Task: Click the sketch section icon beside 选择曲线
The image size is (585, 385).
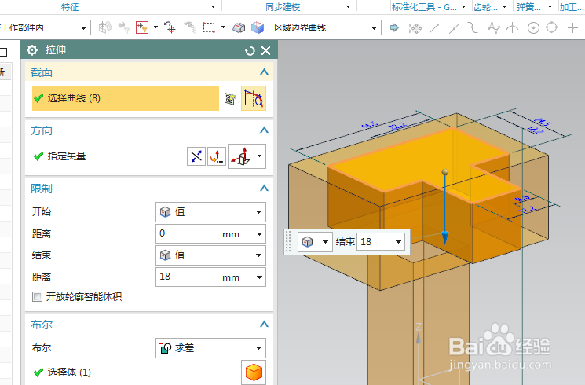Action: pyautogui.click(x=230, y=98)
